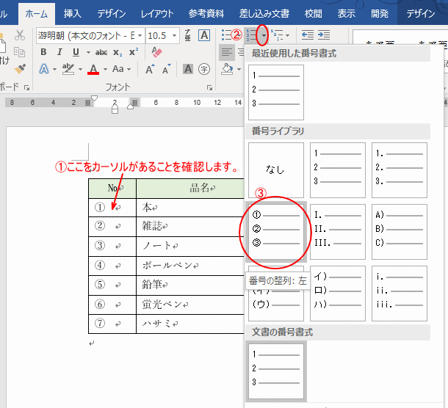Select the Format Painter brush
Viewport: 448px width, 408px height.
coord(20,68)
